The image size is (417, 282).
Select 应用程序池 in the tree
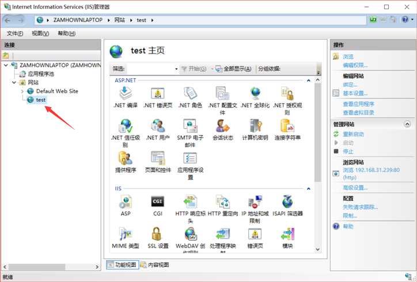coord(41,74)
